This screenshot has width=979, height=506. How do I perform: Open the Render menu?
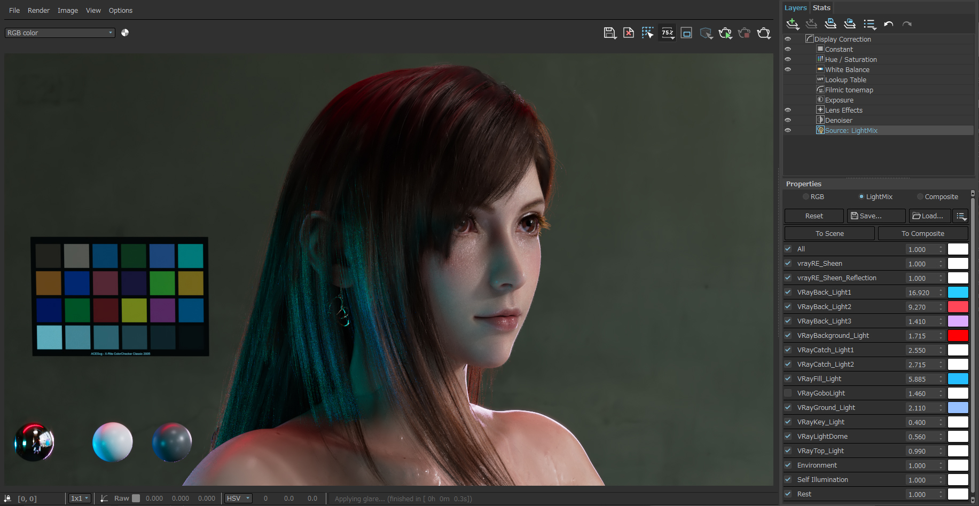point(38,10)
